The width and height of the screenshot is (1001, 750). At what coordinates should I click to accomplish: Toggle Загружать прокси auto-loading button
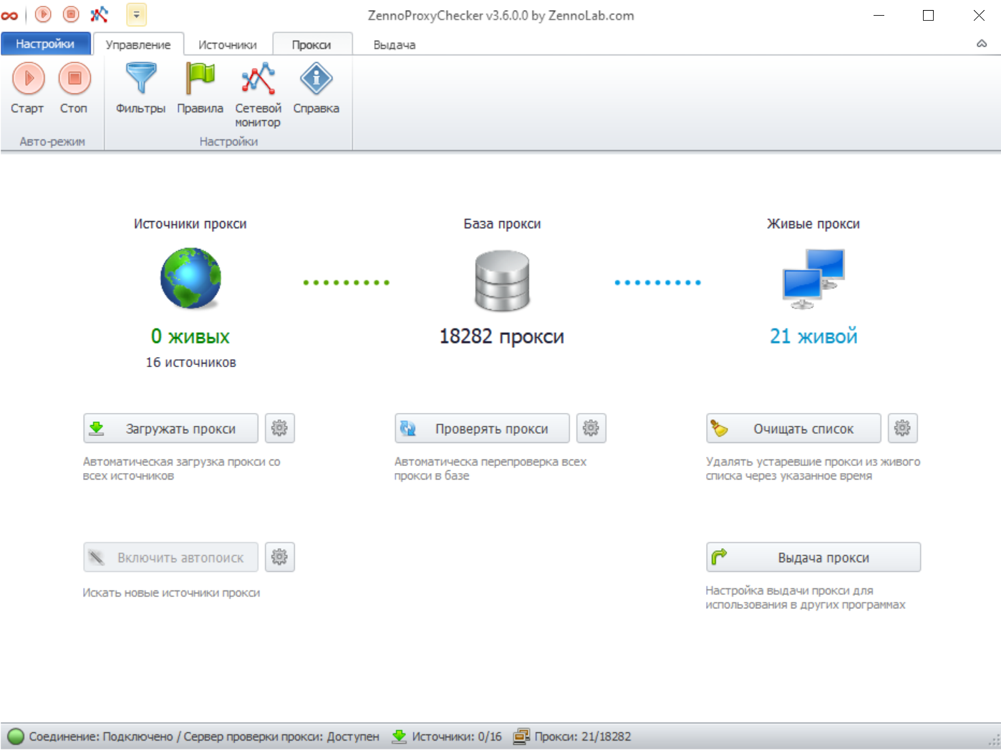[x=170, y=428]
